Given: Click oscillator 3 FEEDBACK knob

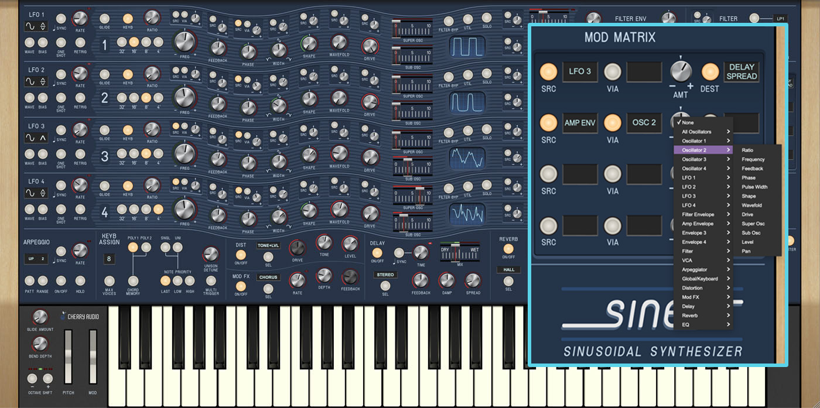Looking at the screenshot, I should pyautogui.click(x=218, y=159).
